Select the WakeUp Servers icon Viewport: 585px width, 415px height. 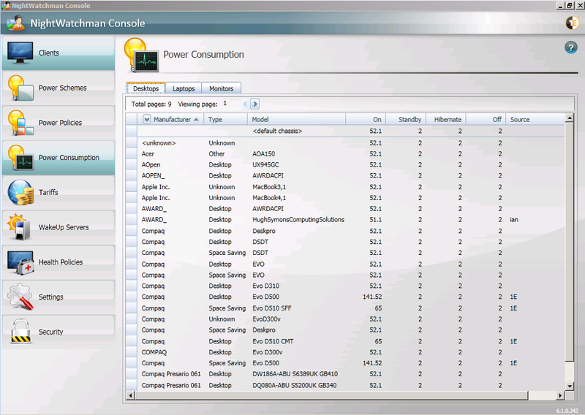[20, 227]
